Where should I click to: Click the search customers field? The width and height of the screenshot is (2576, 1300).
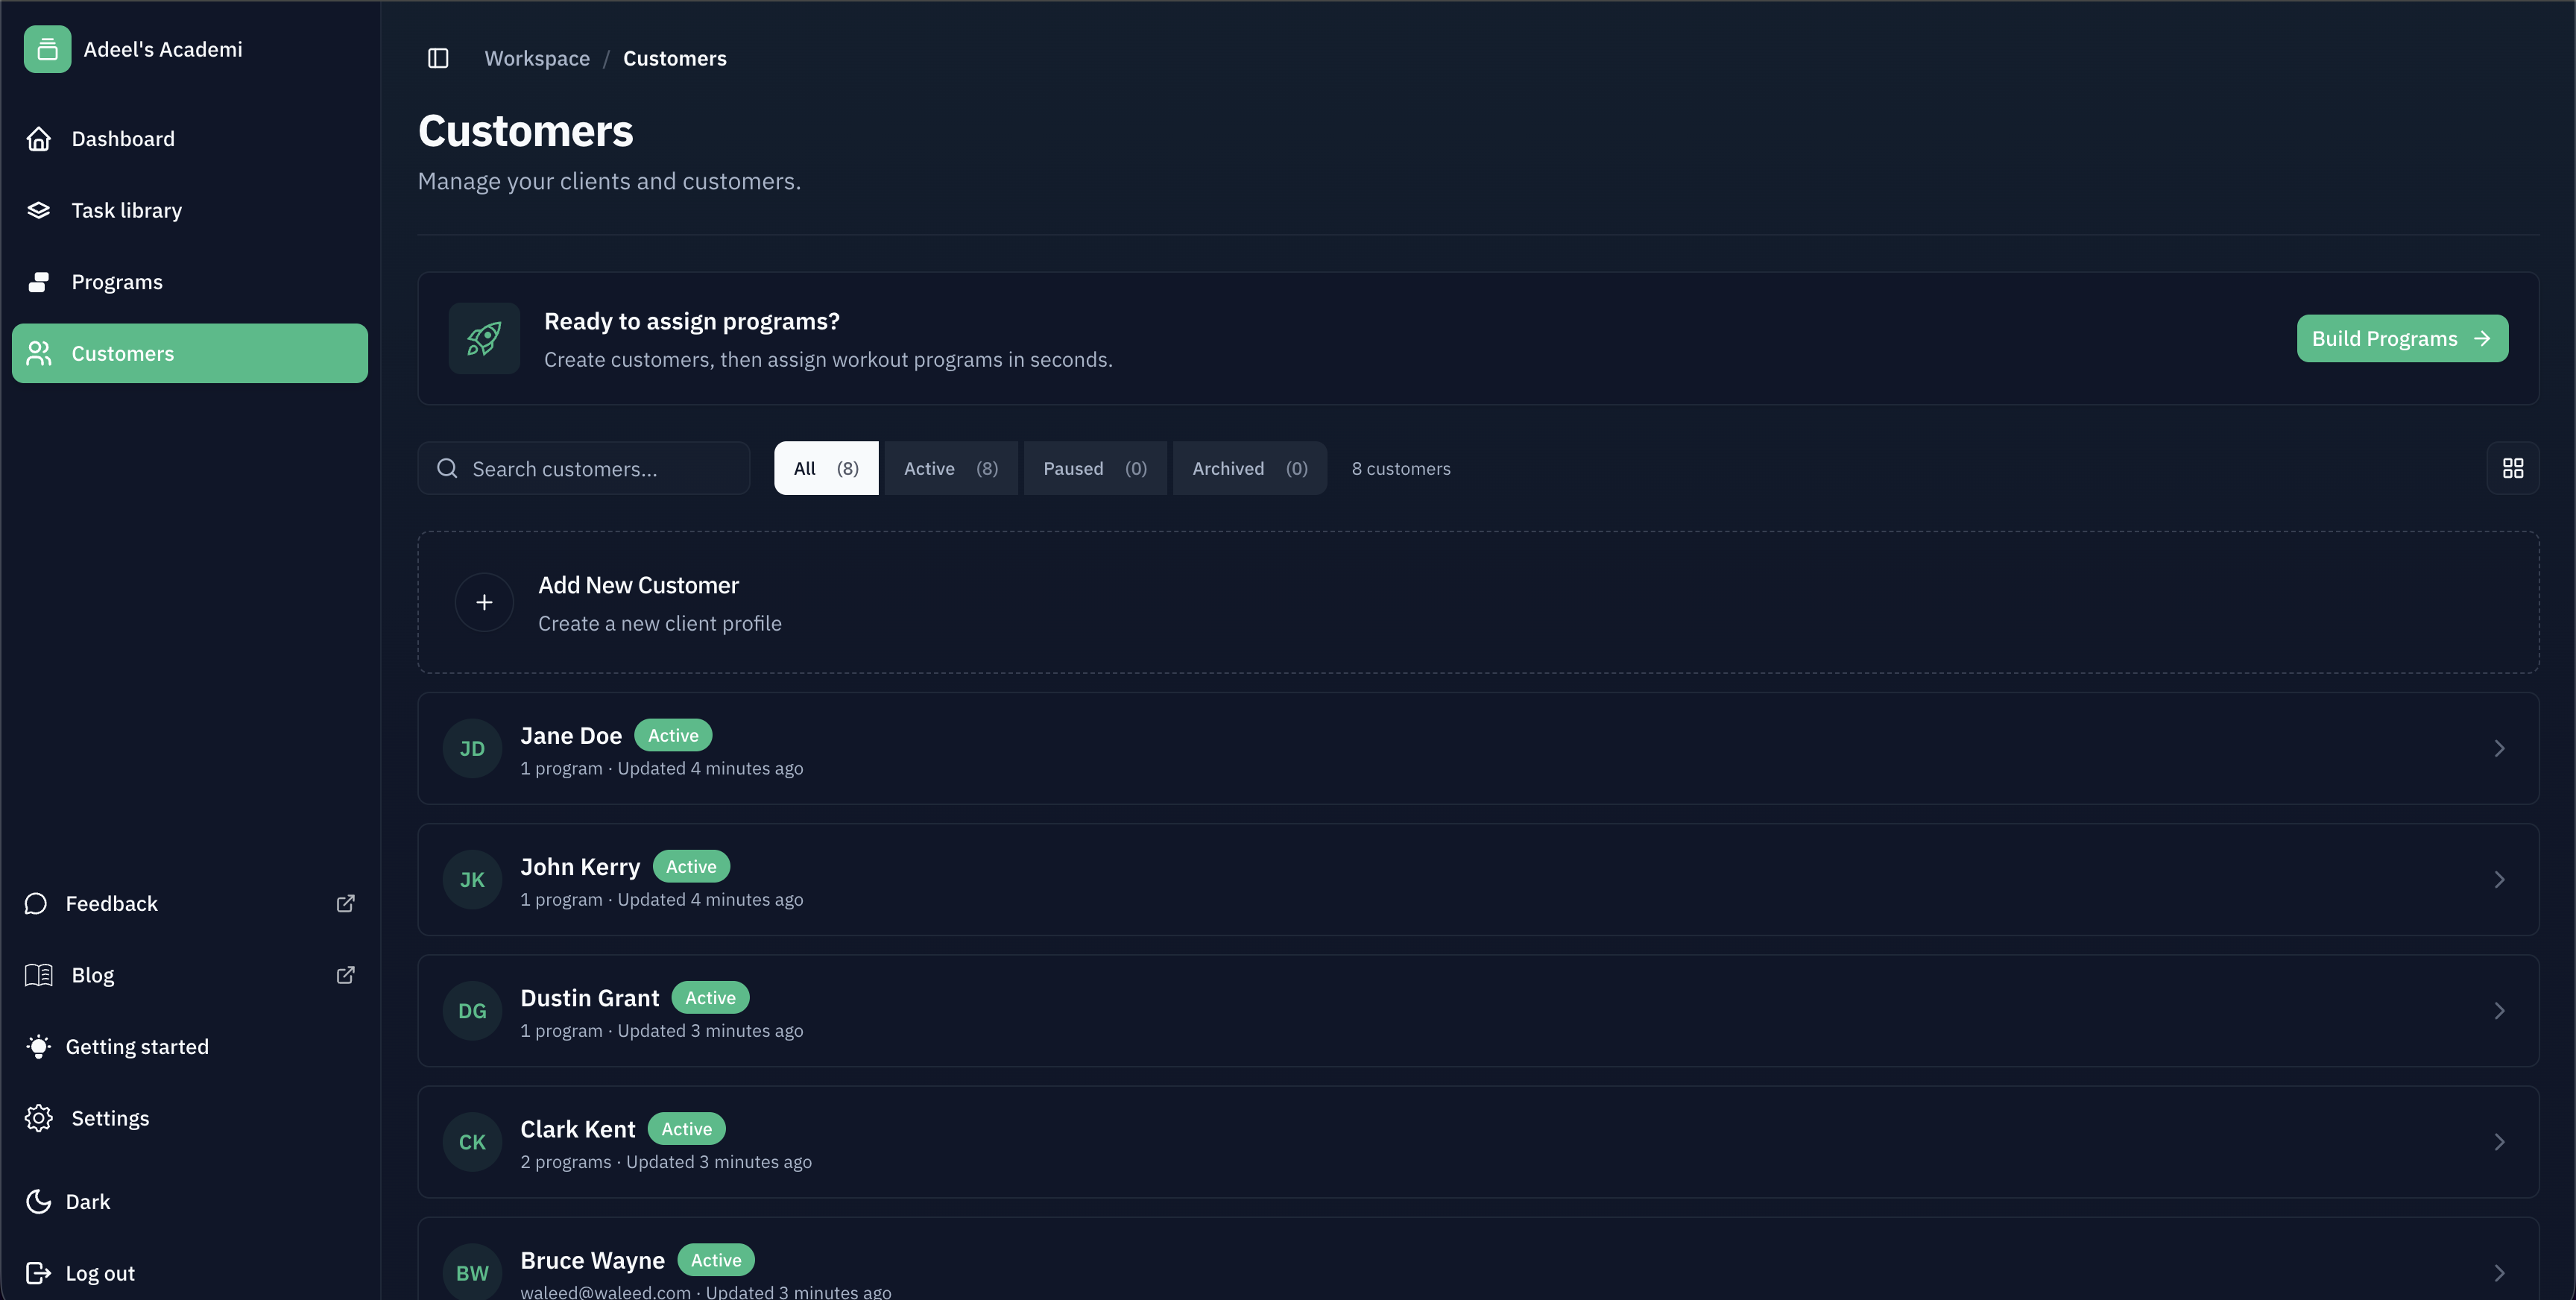(x=583, y=467)
